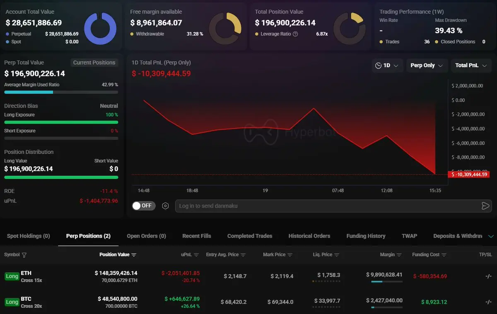This screenshot has width=497, height=314.
Task: Click the Current Positions button
Action: click(x=94, y=63)
